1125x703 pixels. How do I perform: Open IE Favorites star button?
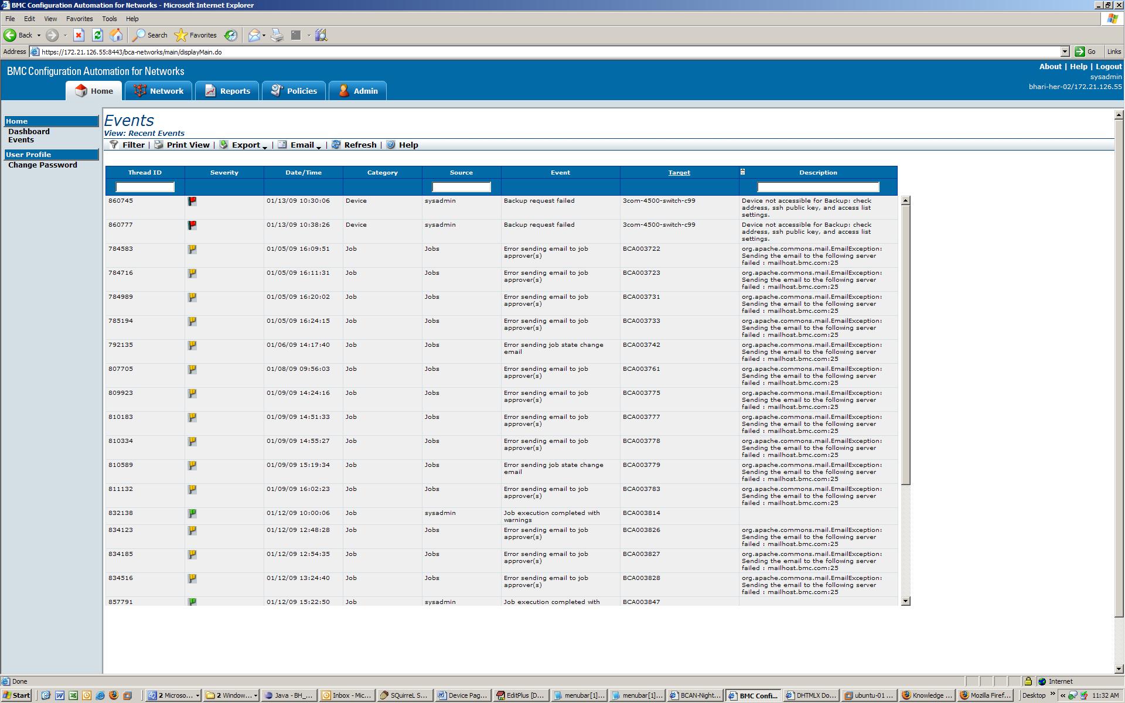(196, 35)
